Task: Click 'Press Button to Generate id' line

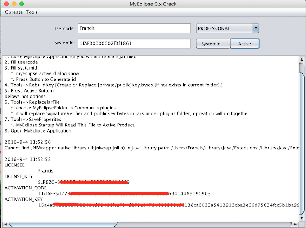Action: point(43,79)
